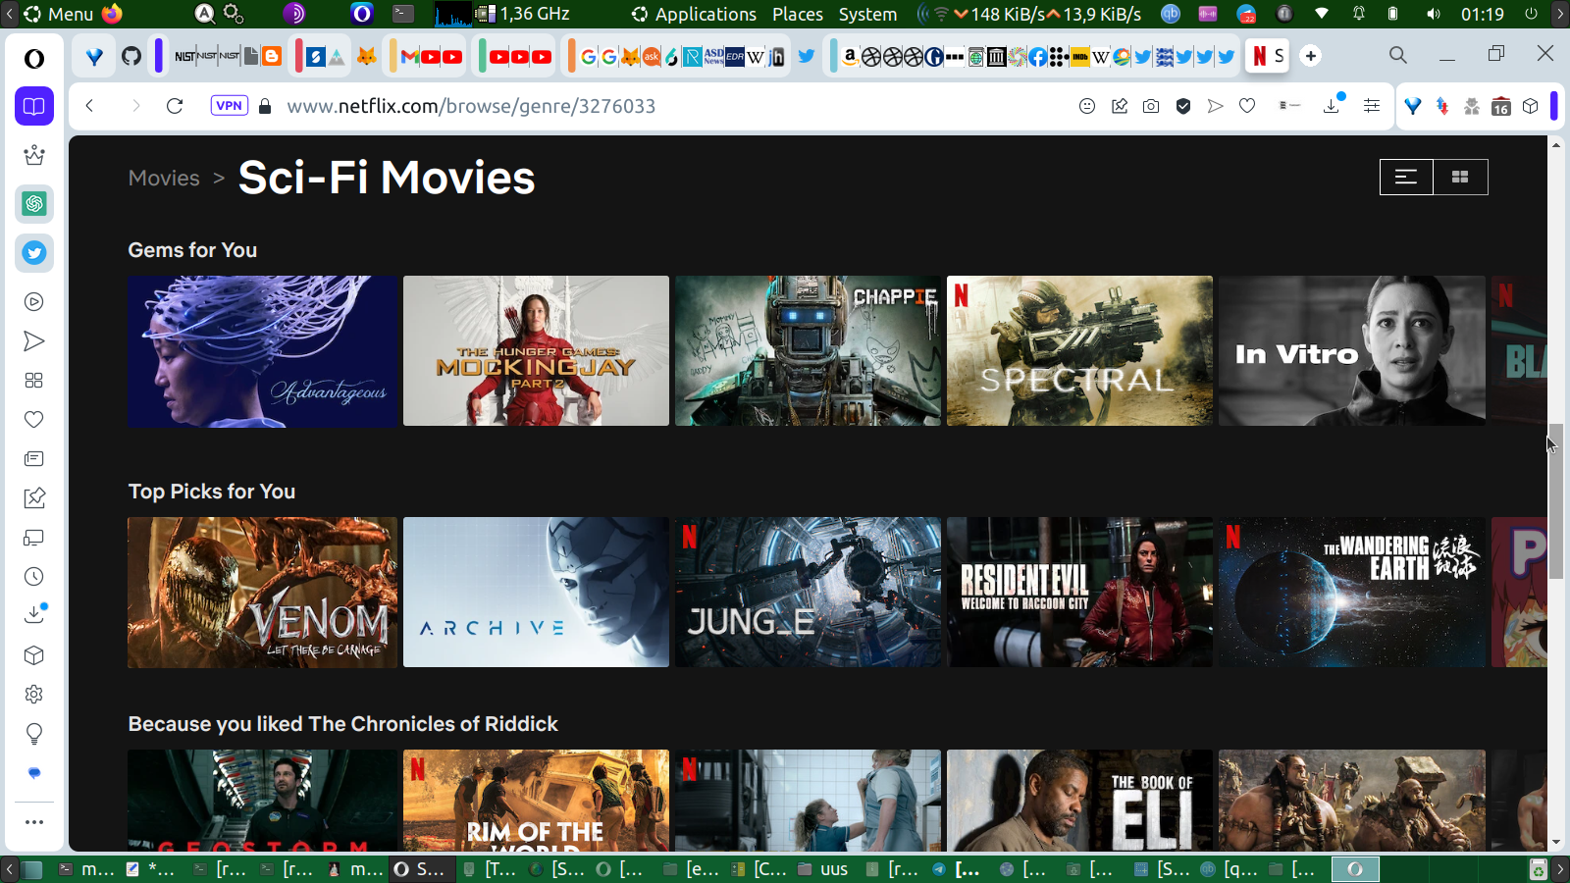Viewport: 1570px width, 883px height.
Task: Open The Book of Eli thumbnail
Action: point(1079,801)
